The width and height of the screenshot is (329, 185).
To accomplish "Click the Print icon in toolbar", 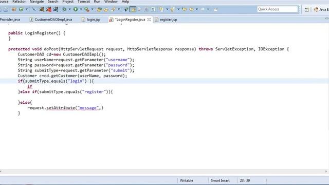I will (6, 9).
